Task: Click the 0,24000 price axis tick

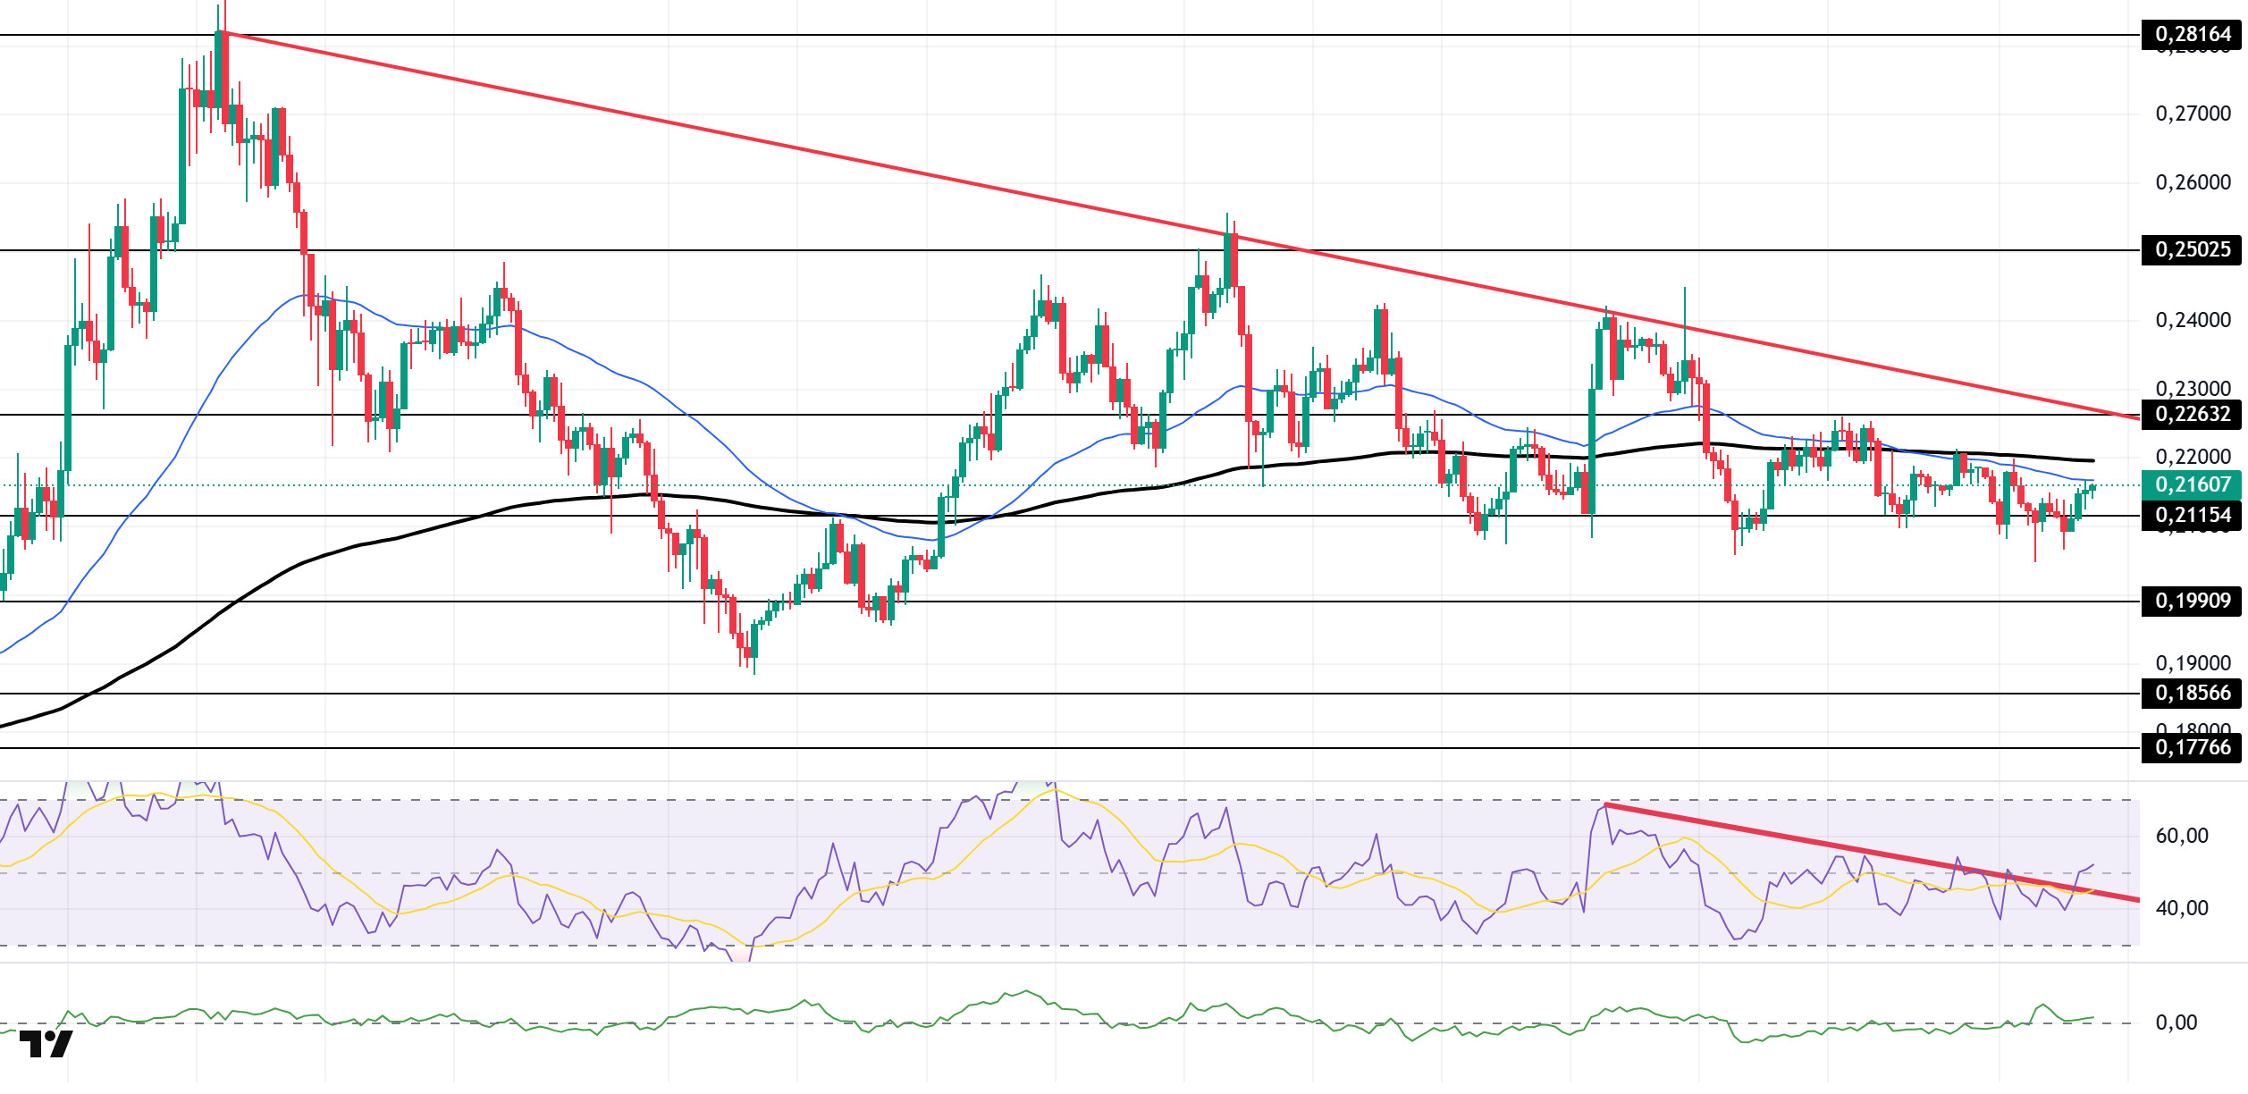Action: (2193, 320)
